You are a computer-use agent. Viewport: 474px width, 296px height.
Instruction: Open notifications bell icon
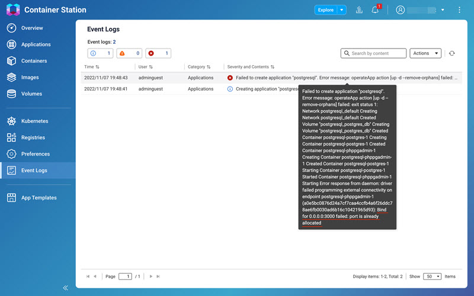coord(375,10)
